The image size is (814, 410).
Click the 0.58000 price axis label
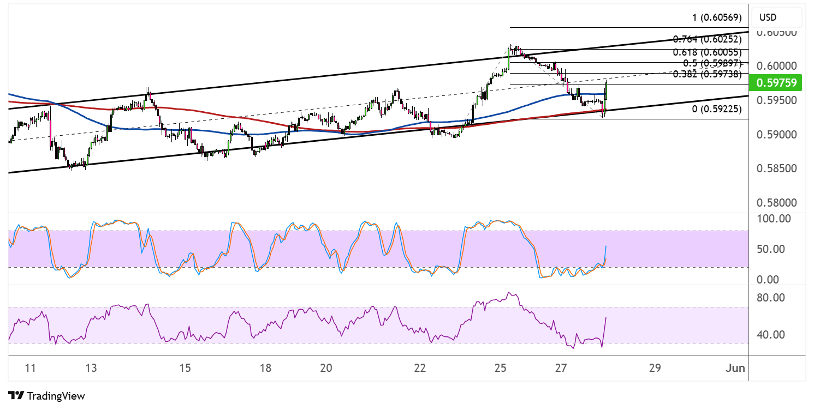pyautogui.click(x=777, y=203)
